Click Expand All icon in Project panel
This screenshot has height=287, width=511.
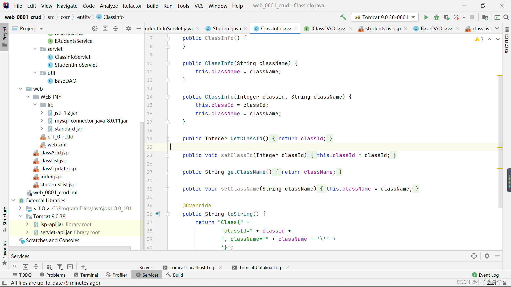coord(105,28)
